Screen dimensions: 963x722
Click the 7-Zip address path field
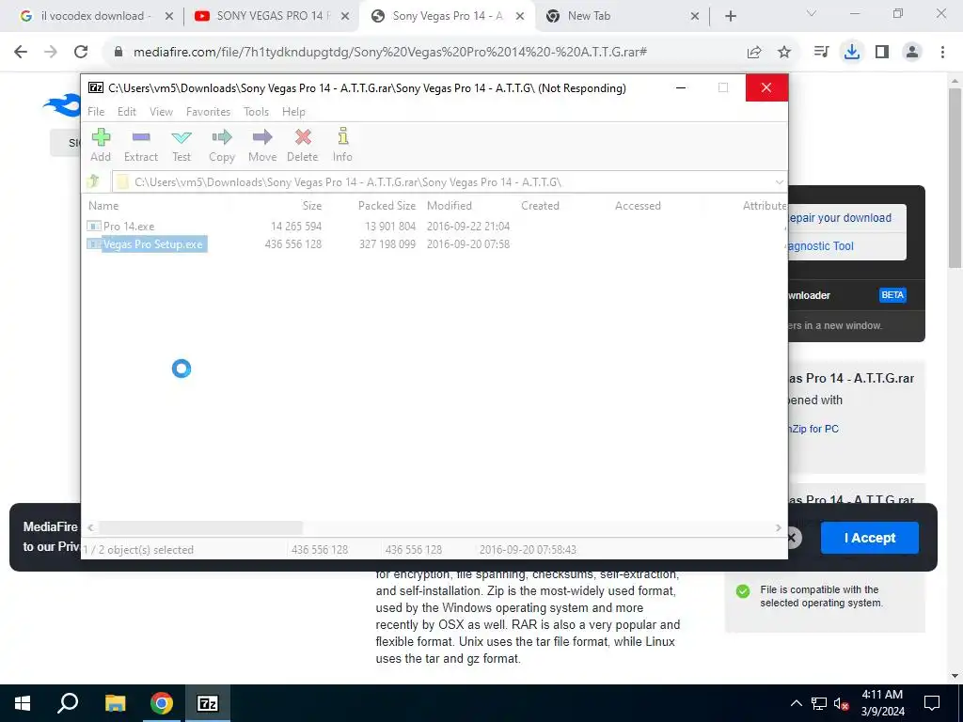tap(449, 181)
